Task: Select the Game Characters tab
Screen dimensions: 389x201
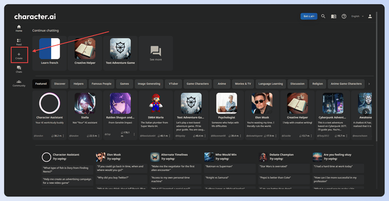Action: tap(198, 84)
